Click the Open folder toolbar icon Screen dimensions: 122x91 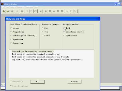pyautogui.click(x=8, y=11)
